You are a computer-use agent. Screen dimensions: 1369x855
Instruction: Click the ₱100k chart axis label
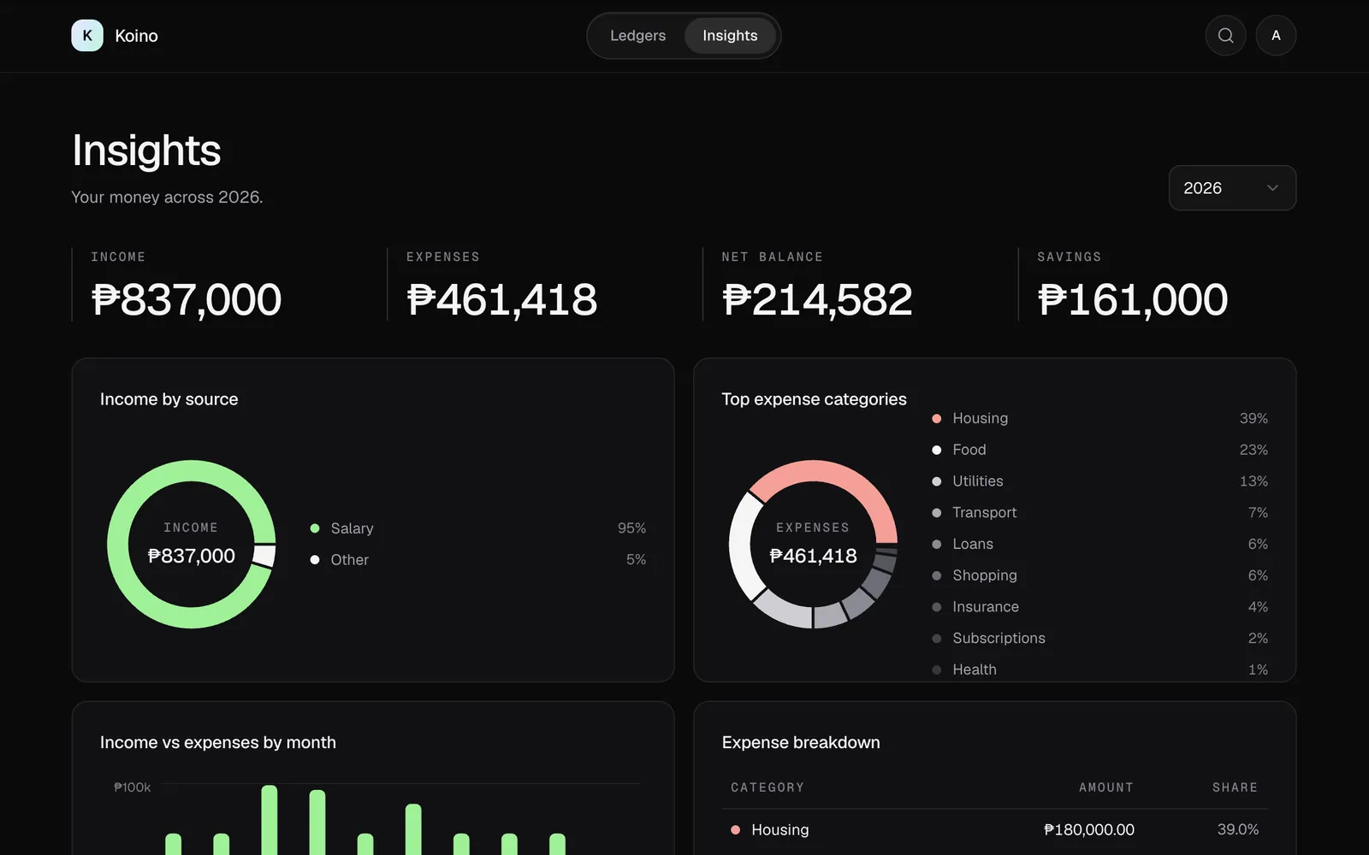point(133,787)
